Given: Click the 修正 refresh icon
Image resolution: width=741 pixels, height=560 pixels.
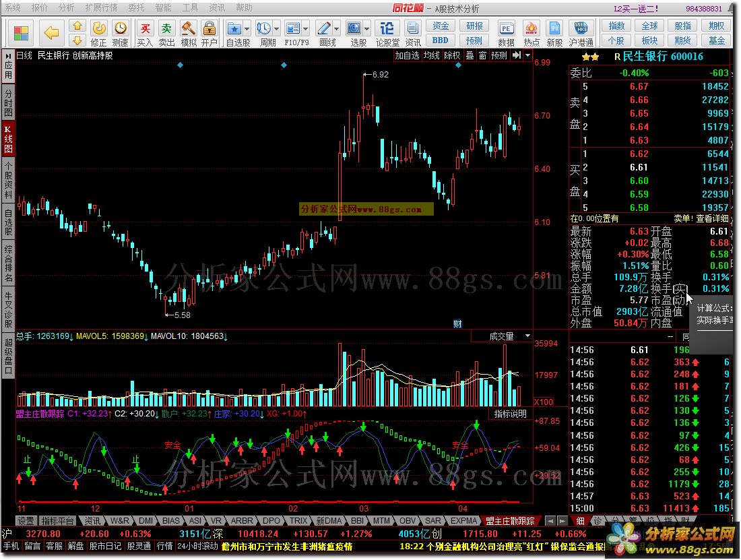Looking at the screenshot, I should pos(99,28).
